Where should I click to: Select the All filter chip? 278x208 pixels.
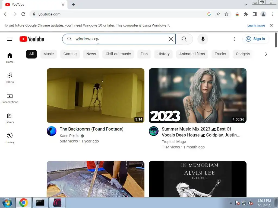pyautogui.click(x=31, y=54)
